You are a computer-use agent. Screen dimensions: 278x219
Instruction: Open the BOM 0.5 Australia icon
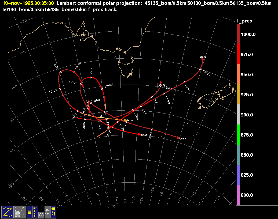[53, 212]
